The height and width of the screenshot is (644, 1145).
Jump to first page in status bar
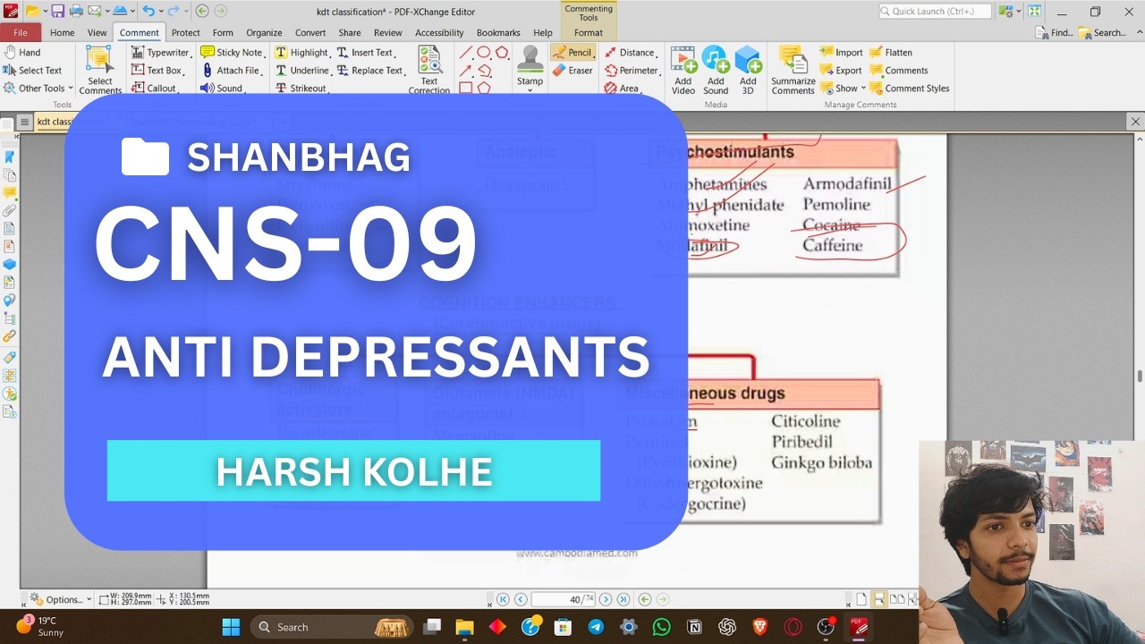click(x=503, y=599)
